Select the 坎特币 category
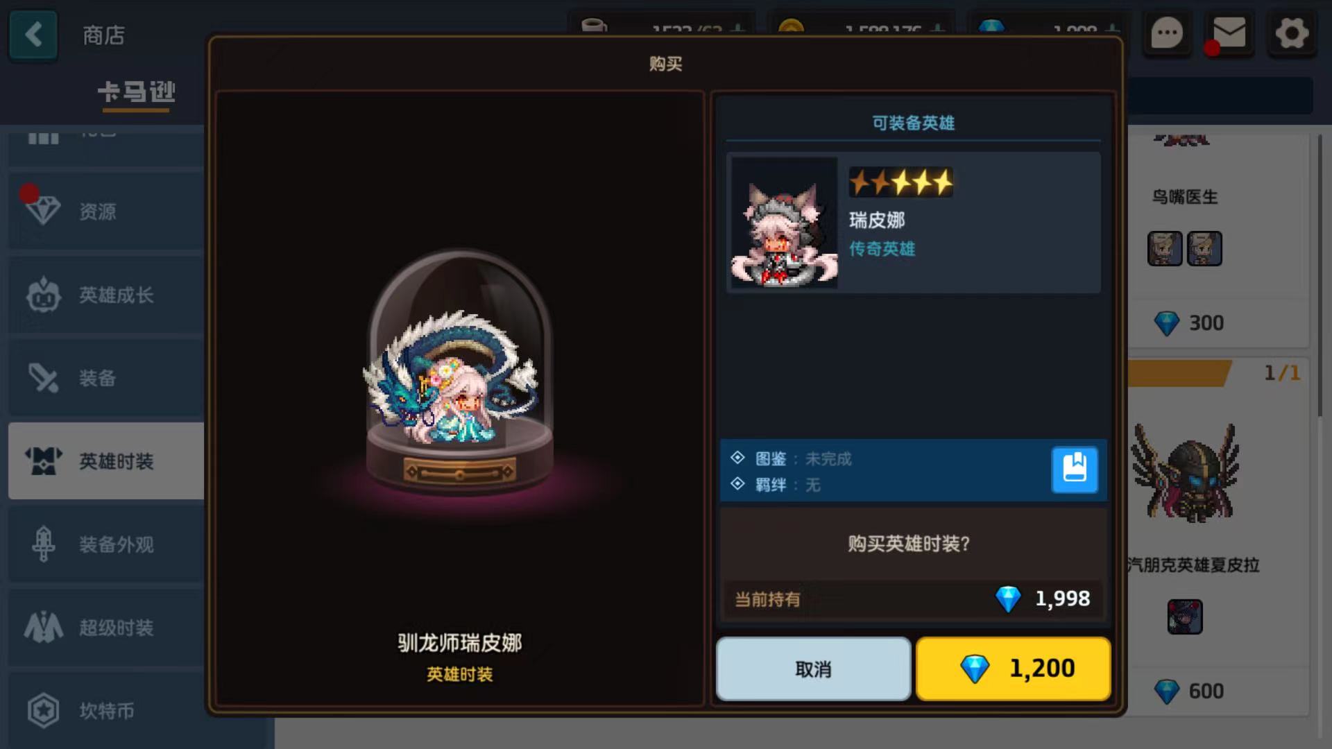Viewport: 1332px width, 749px height. 106,710
